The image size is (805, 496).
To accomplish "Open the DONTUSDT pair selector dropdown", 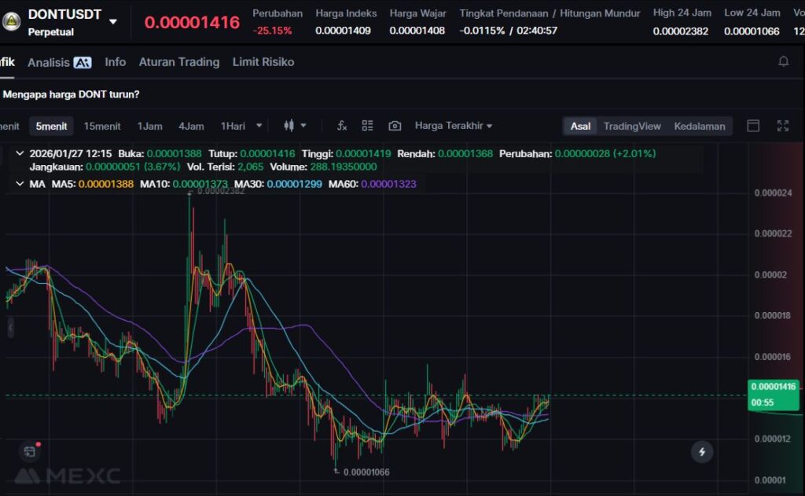I will click(x=113, y=22).
